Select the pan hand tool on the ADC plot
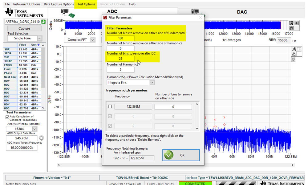This screenshot has width=308, height=185. 293,54
